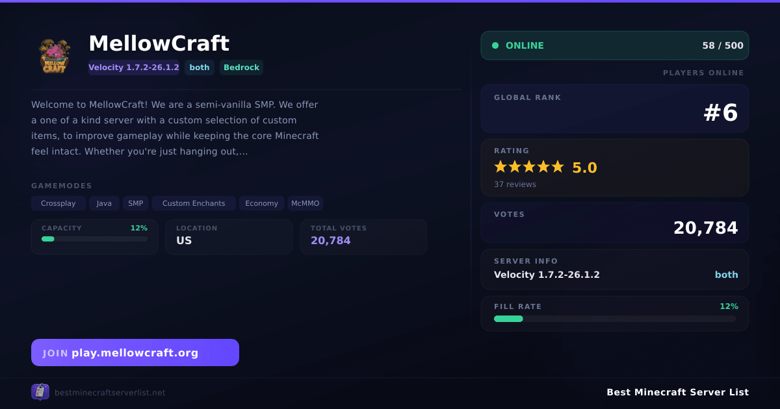Choose the Economy gamemode tag
The image size is (780, 409).
[262, 203]
